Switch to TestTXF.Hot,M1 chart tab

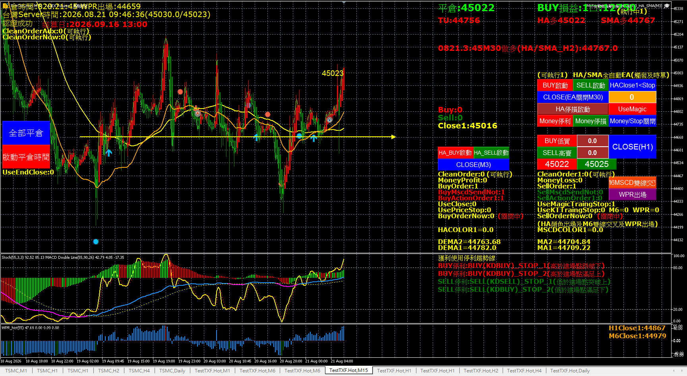pyautogui.click(x=212, y=371)
